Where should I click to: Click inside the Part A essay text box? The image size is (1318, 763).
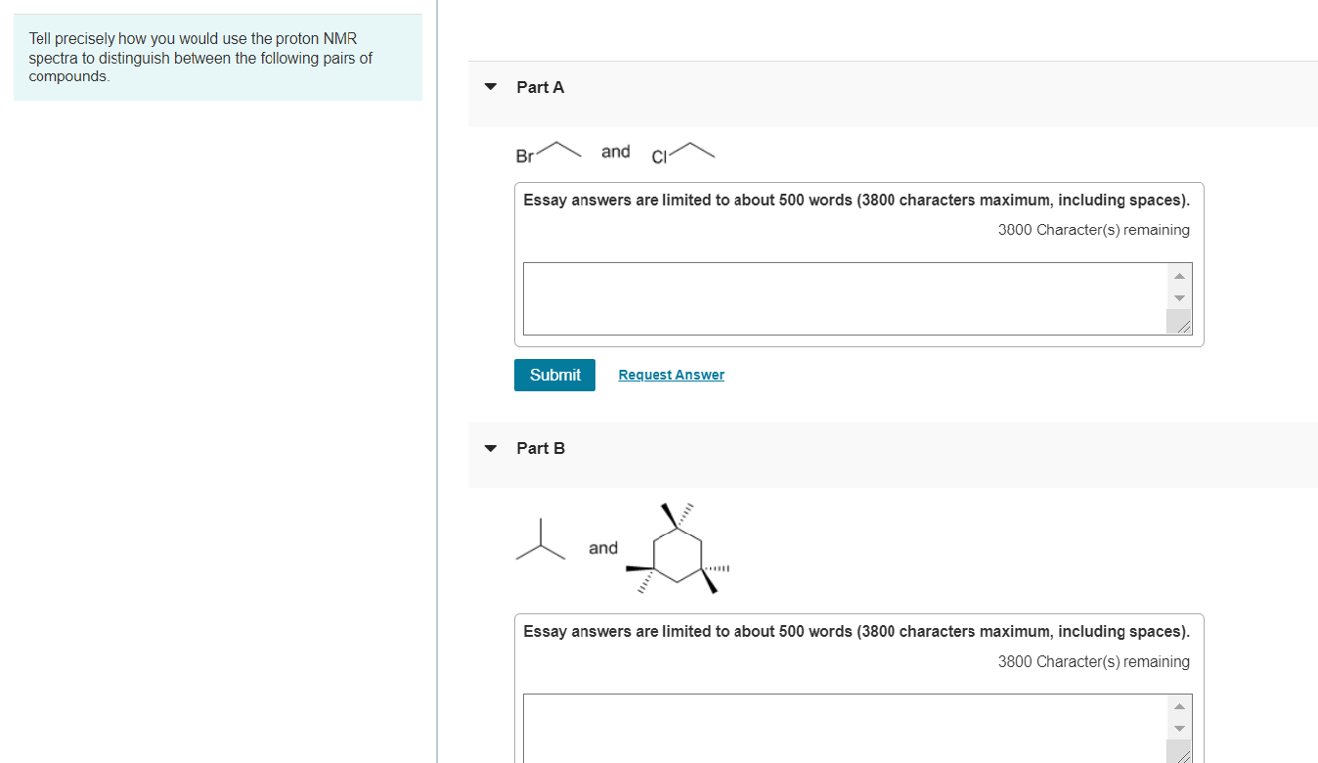click(841, 298)
